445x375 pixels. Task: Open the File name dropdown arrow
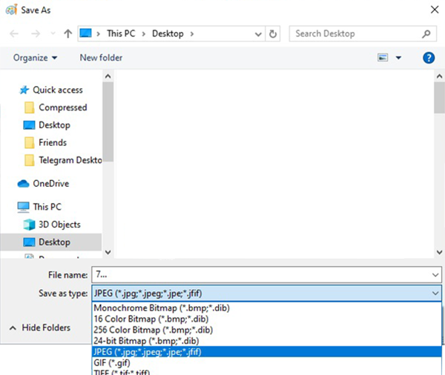(x=435, y=275)
